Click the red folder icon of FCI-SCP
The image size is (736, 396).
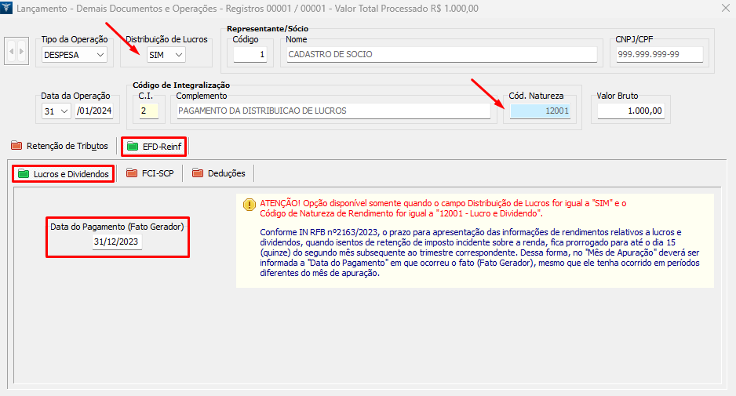pos(132,173)
